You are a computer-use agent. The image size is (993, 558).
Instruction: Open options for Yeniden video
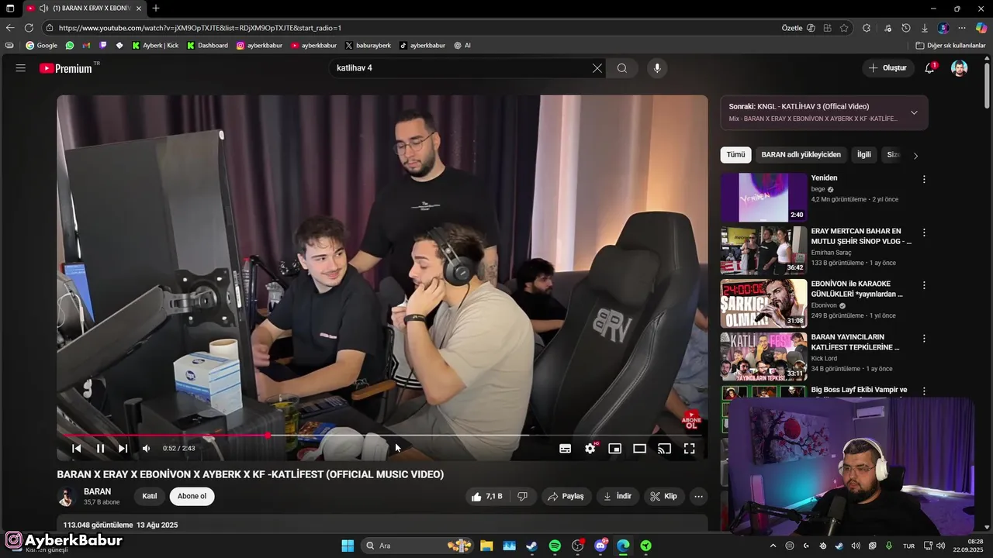923,179
